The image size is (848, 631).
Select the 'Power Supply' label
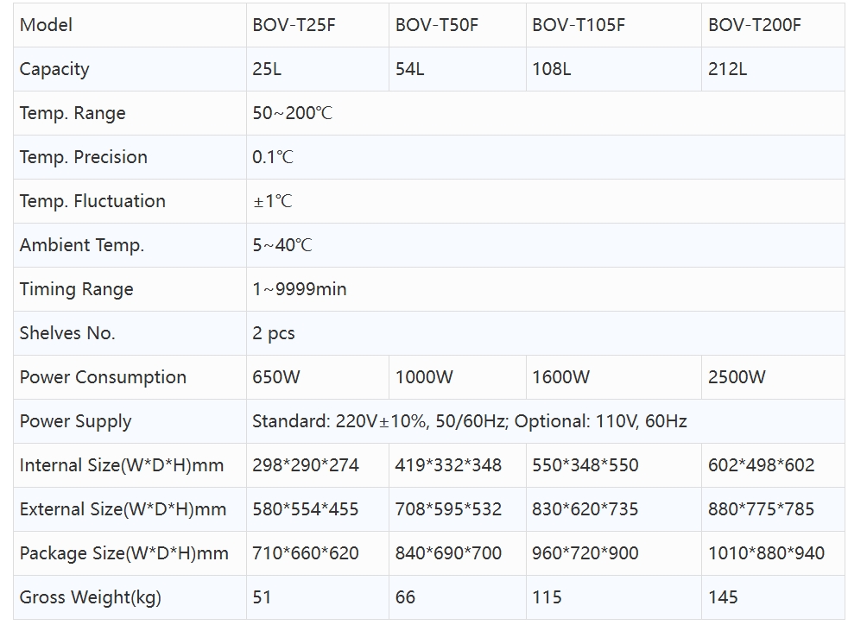(75, 421)
